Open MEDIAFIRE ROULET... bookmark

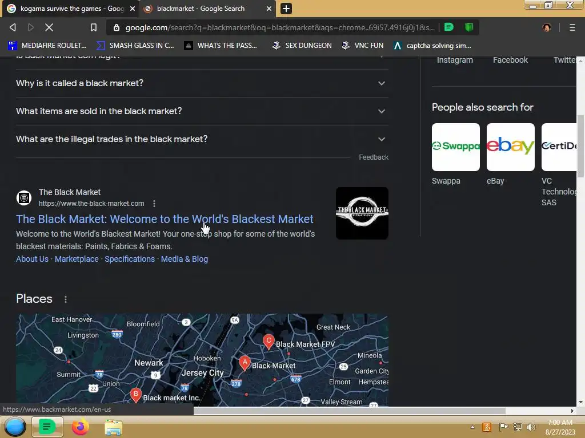click(47, 46)
